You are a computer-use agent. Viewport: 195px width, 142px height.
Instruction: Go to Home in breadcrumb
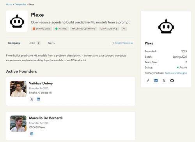(x=9, y=4)
